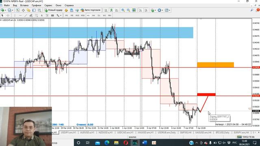Screen dimensions: 260x146
Task: Open the Справка menu
Action: [69, 5]
